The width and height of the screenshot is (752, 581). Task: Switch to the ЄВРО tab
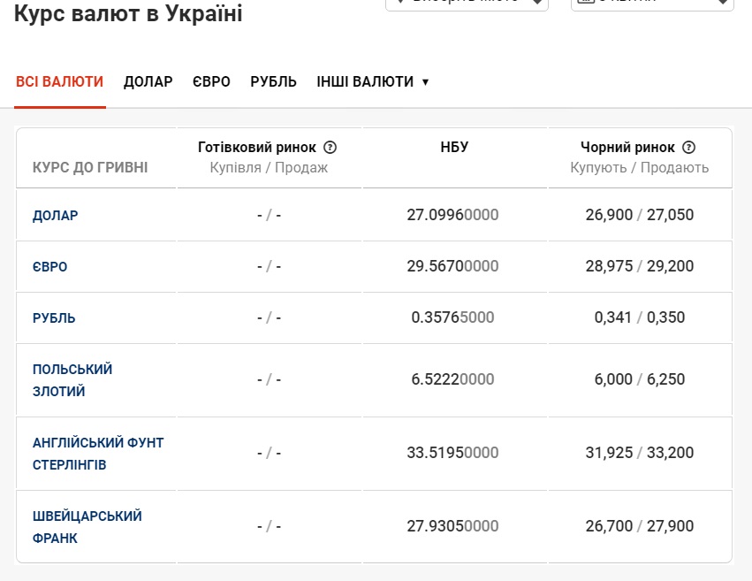pyautogui.click(x=212, y=81)
